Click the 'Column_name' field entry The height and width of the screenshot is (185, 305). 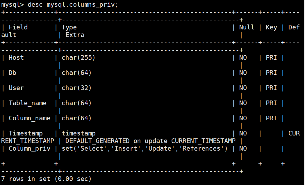point(29,118)
